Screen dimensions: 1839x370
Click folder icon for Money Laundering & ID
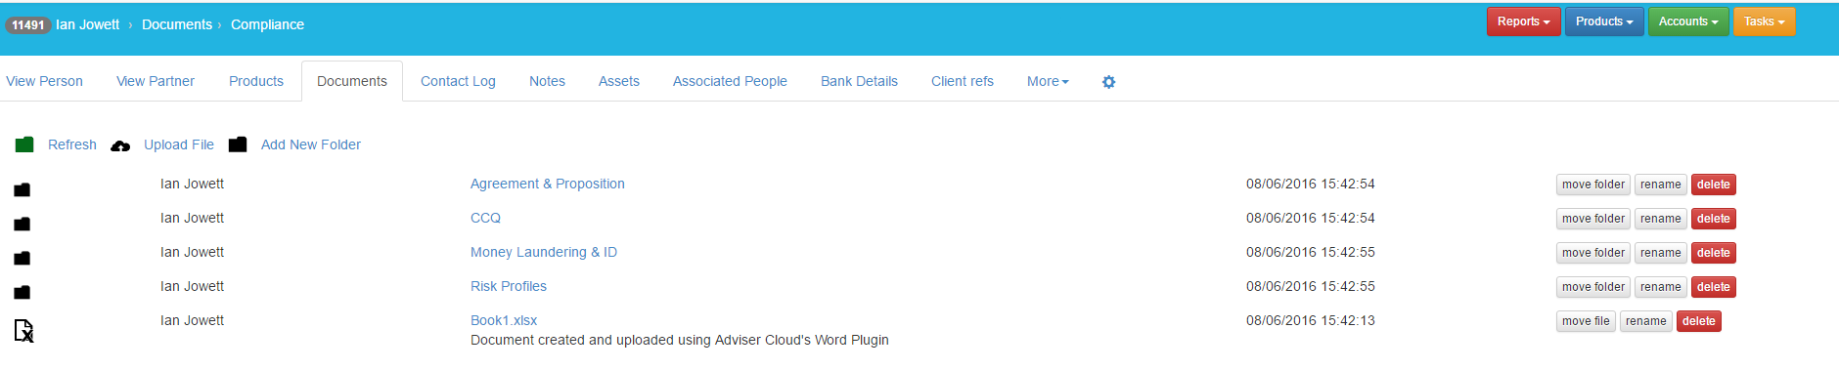pyautogui.click(x=22, y=258)
